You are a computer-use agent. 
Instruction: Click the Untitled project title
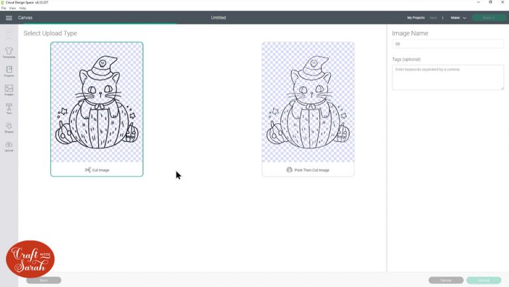(x=219, y=18)
